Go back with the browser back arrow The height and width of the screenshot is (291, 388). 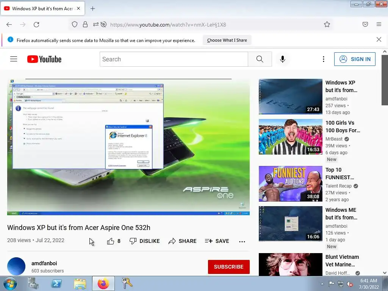pos(9,25)
